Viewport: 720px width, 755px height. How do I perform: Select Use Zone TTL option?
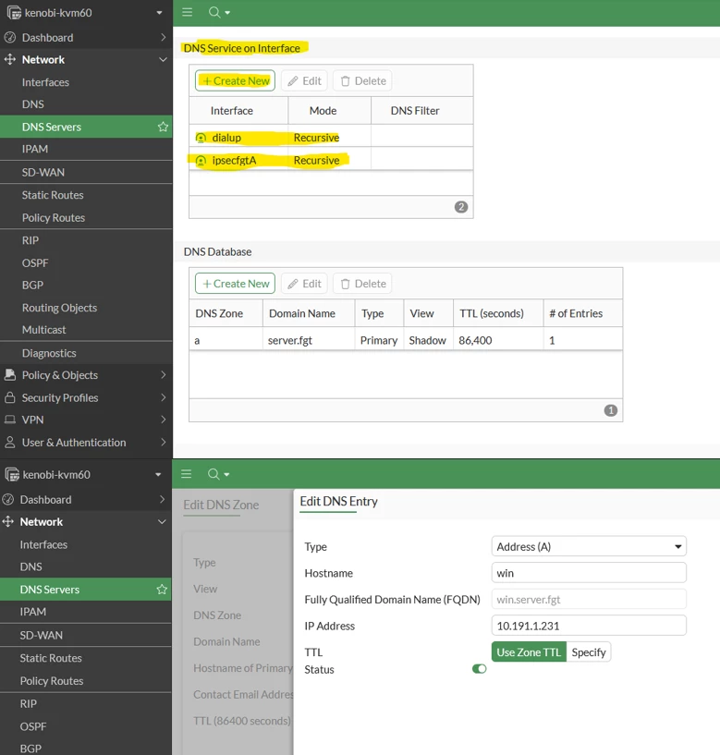coord(529,651)
